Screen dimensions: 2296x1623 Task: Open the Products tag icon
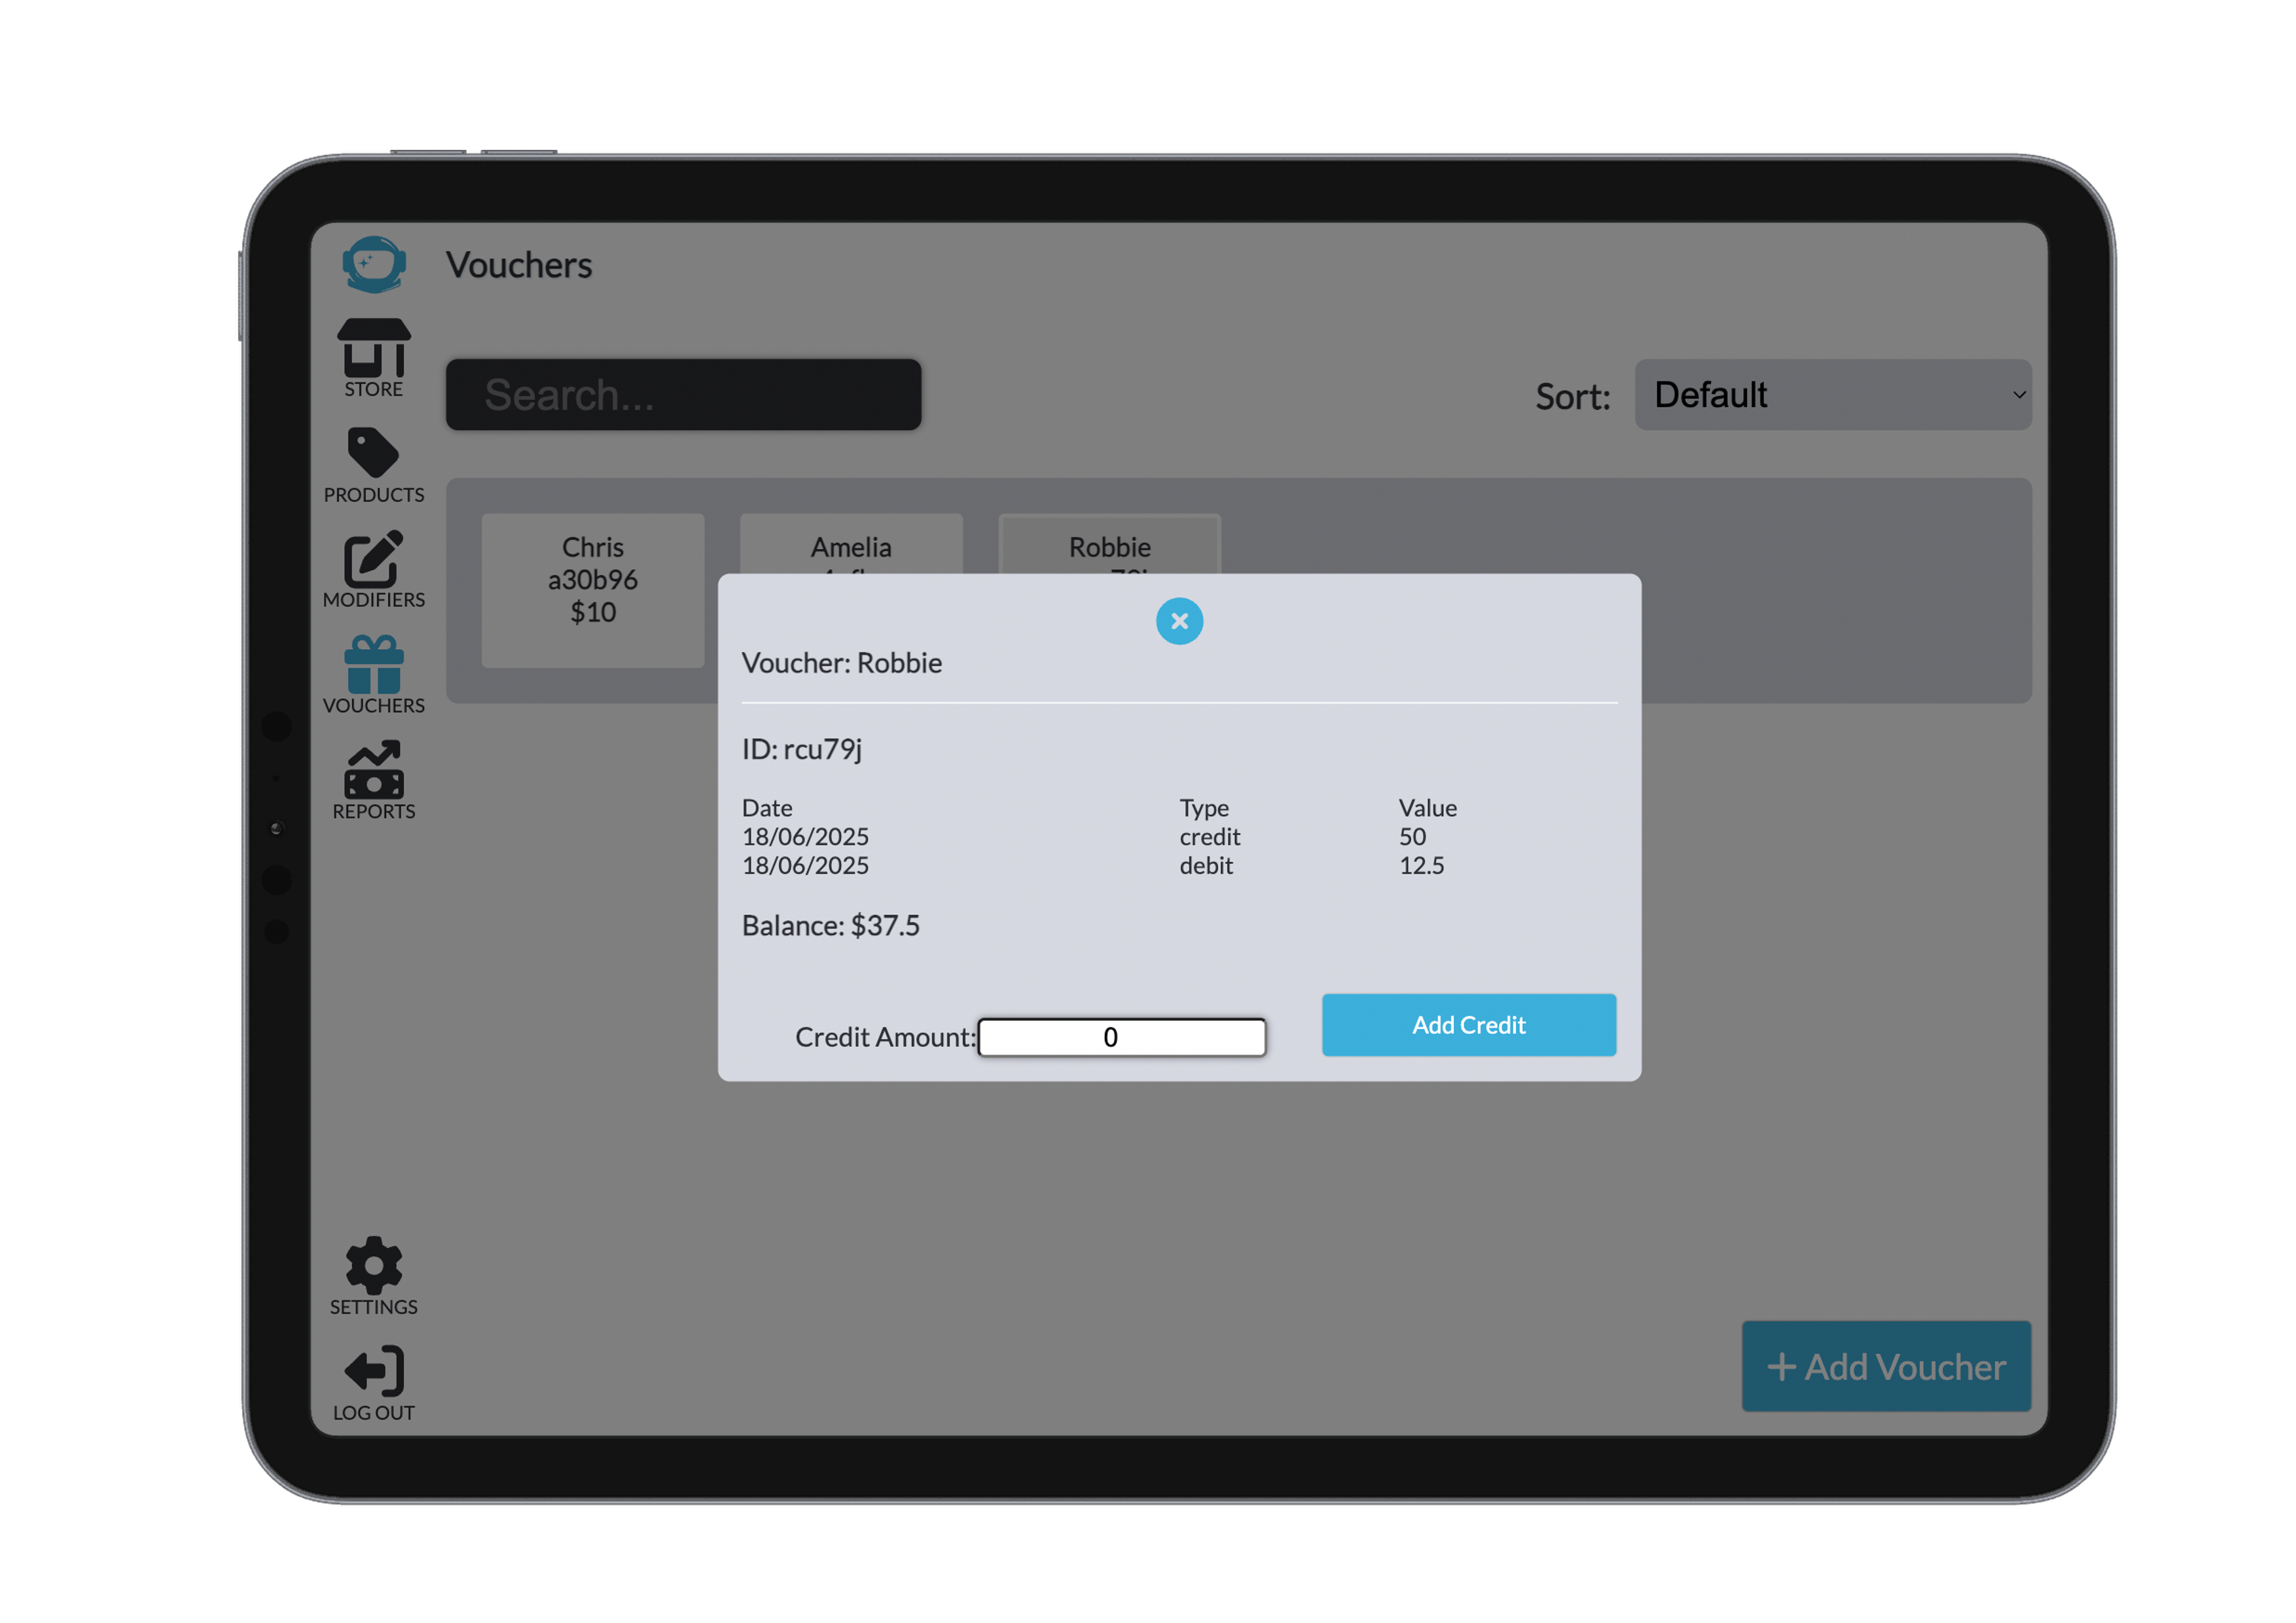click(x=373, y=453)
